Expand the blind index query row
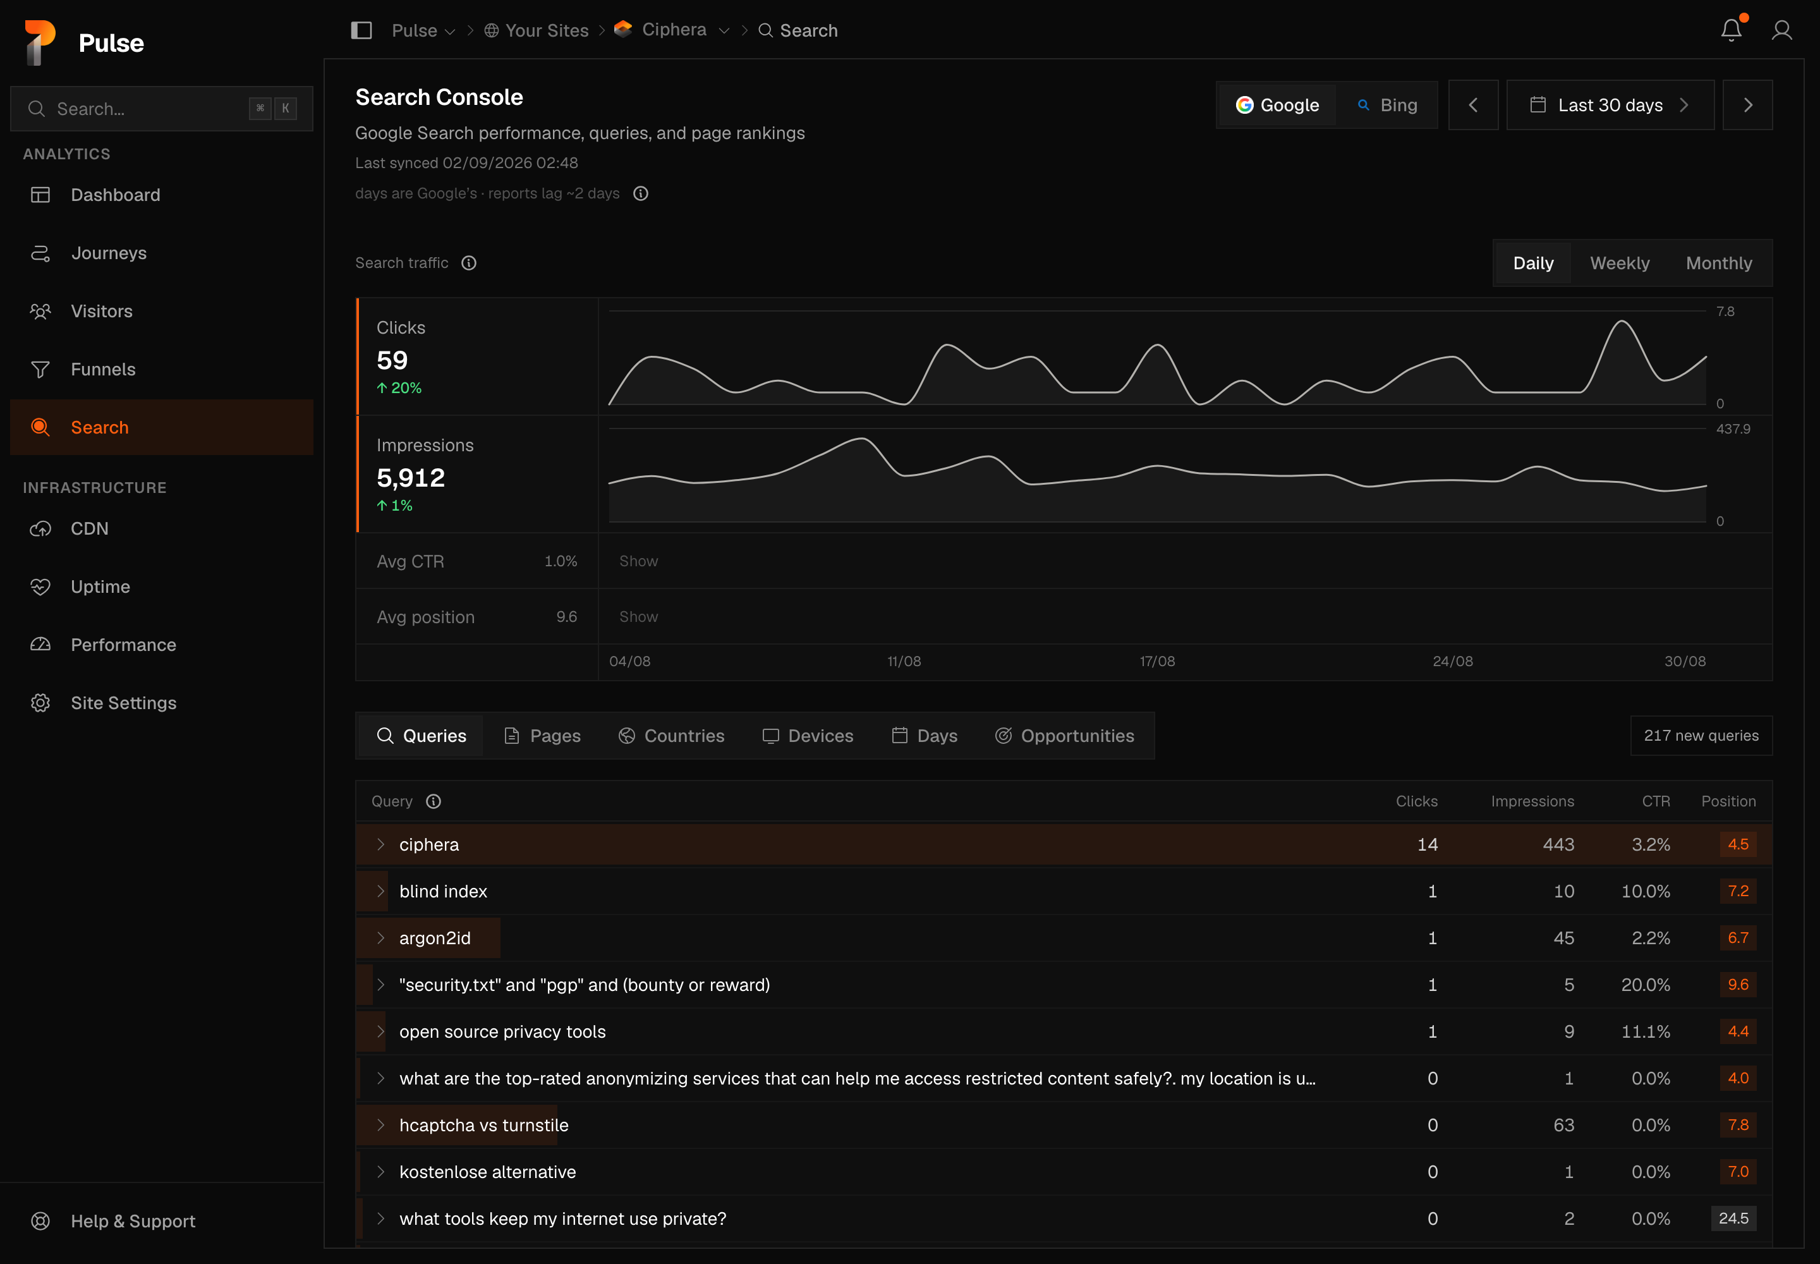 point(381,891)
